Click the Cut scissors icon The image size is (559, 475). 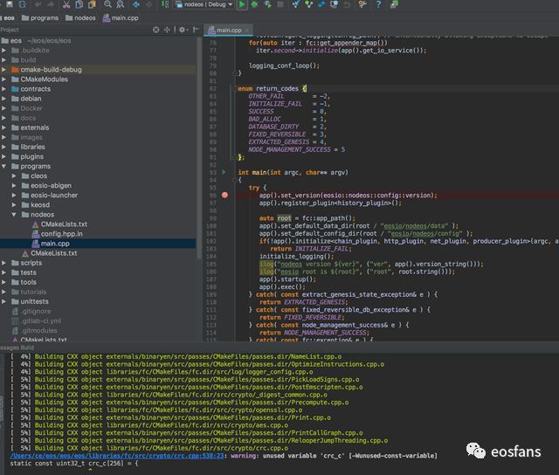[x=66, y=4]
